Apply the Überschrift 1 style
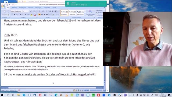Viewport: 172px width, 97px height. click(80, 13)
